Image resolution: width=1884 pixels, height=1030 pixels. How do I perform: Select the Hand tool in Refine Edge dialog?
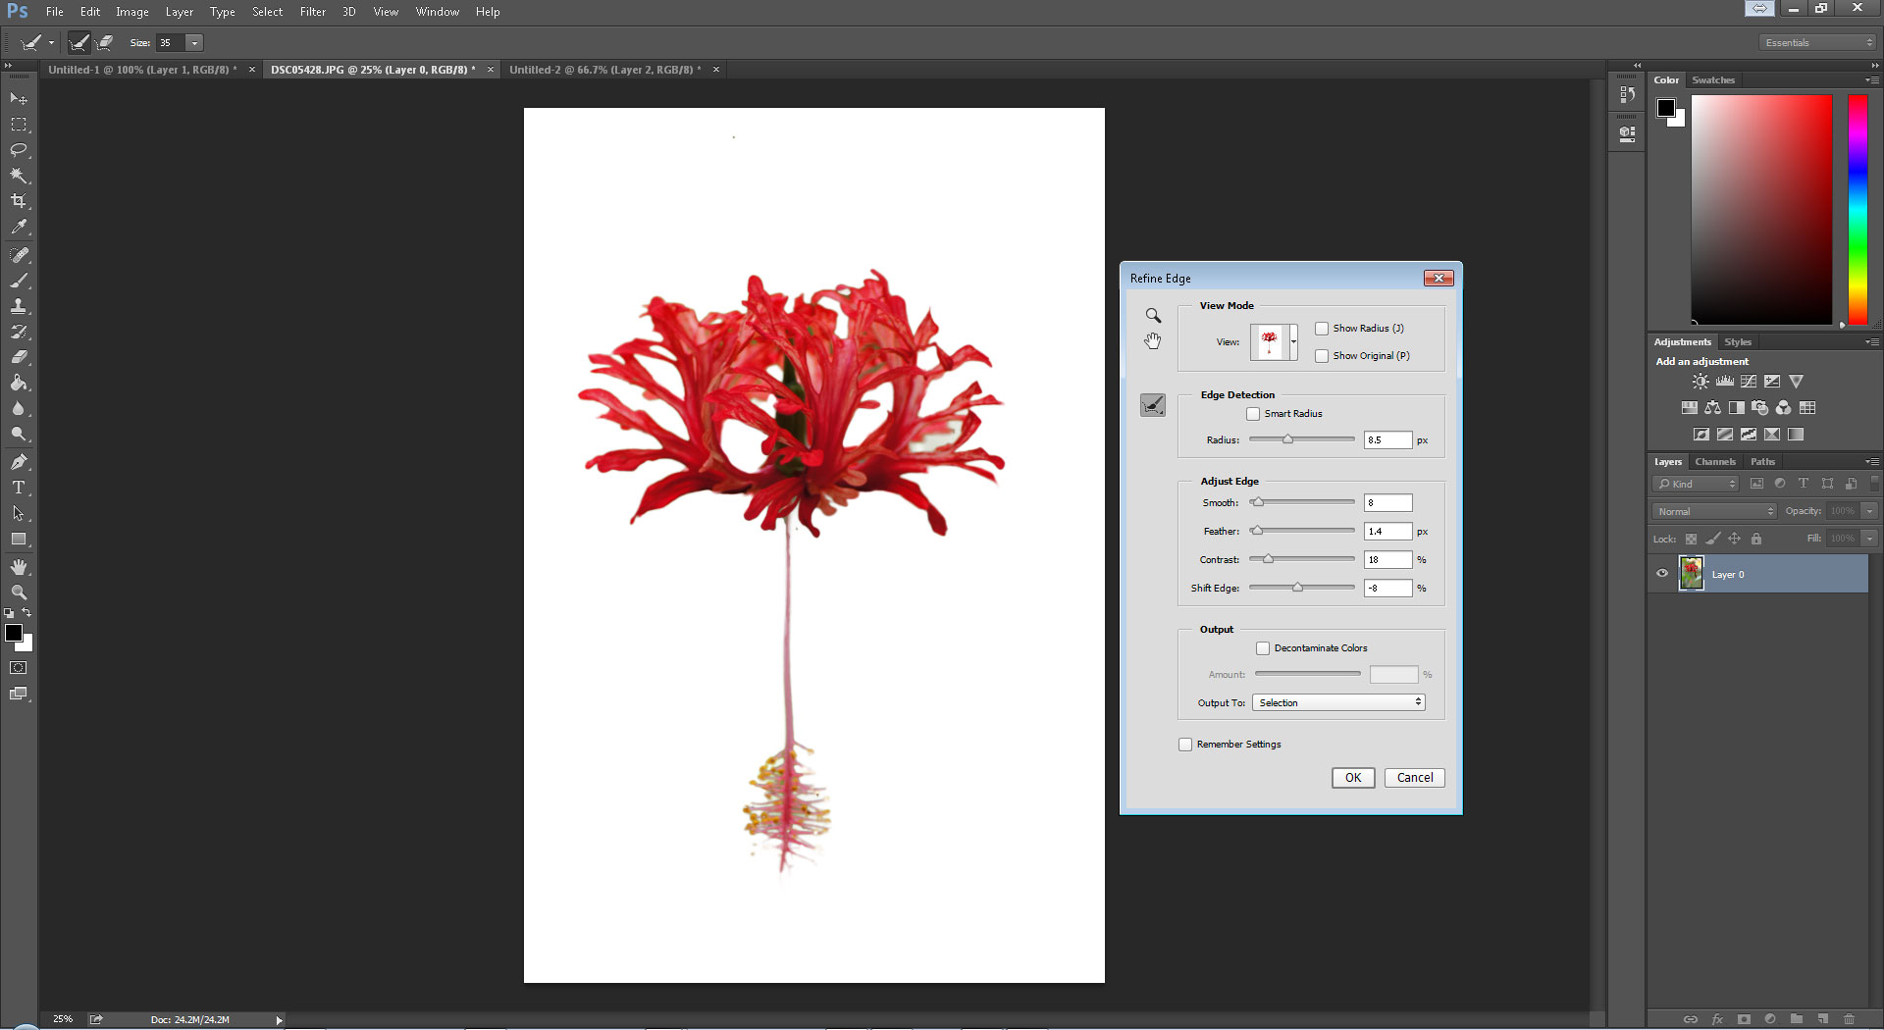1153,340
